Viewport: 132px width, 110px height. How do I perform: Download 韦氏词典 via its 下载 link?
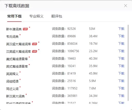pos(121,36)
